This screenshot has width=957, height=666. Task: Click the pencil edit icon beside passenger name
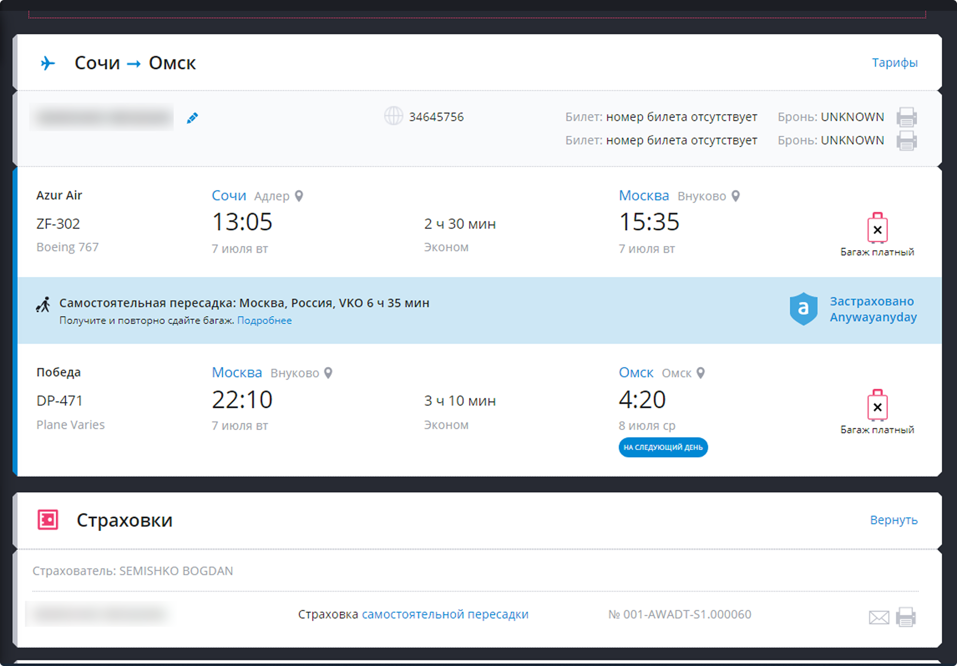pyautogui.click(x=192, y=118)
